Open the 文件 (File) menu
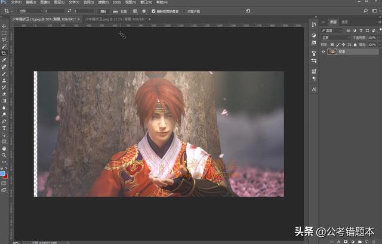The image size is (382, 244). click(16, 2)
